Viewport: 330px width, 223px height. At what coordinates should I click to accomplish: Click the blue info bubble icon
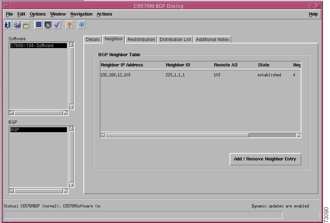pos(81,25)
